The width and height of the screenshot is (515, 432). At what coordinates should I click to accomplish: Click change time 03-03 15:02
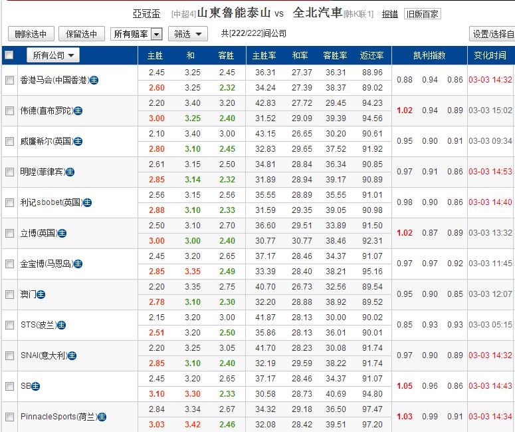pyautogui.click(x=490, y=110)
